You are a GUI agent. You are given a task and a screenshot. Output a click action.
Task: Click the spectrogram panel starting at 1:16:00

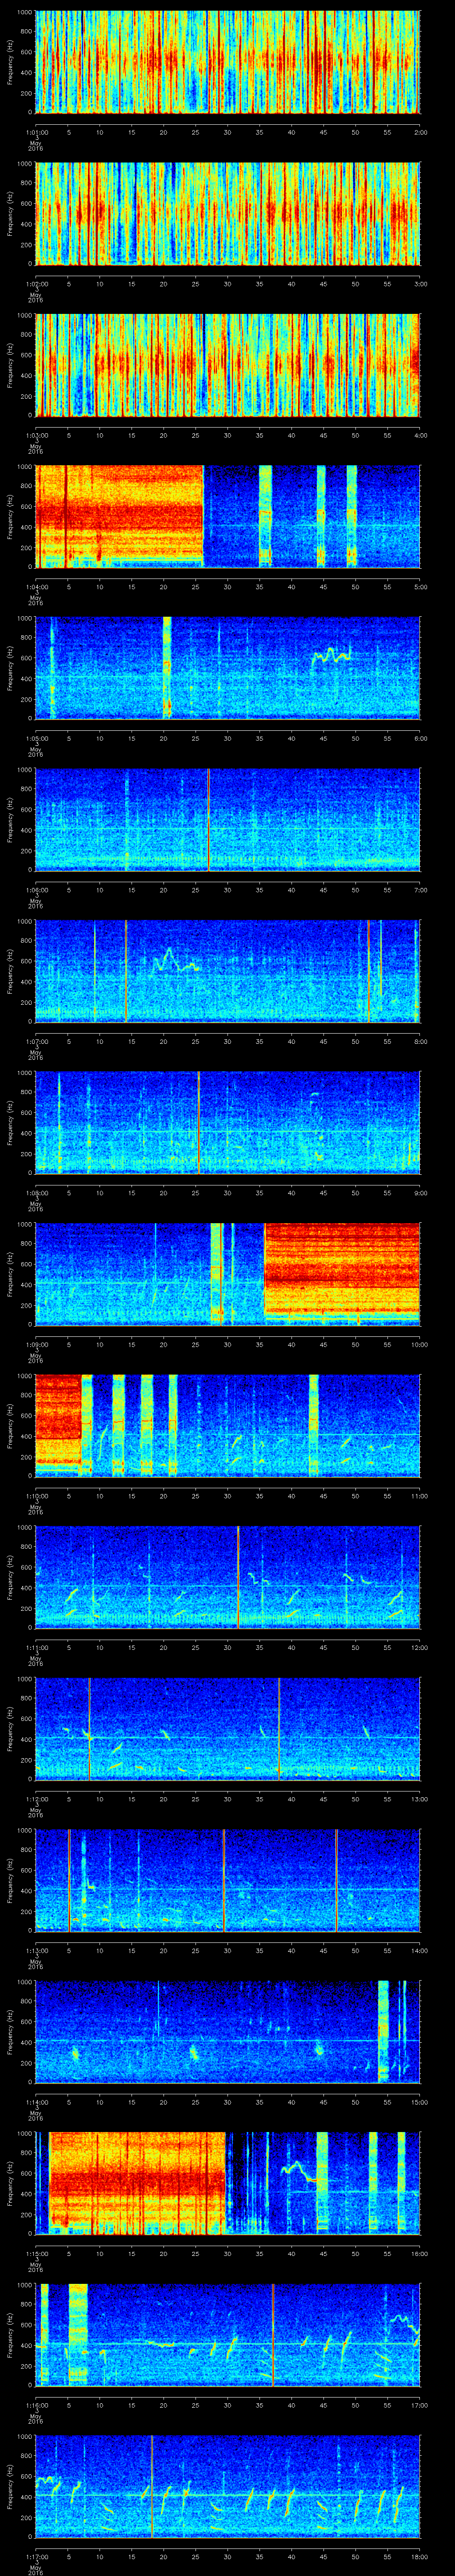coord(228,2334)
